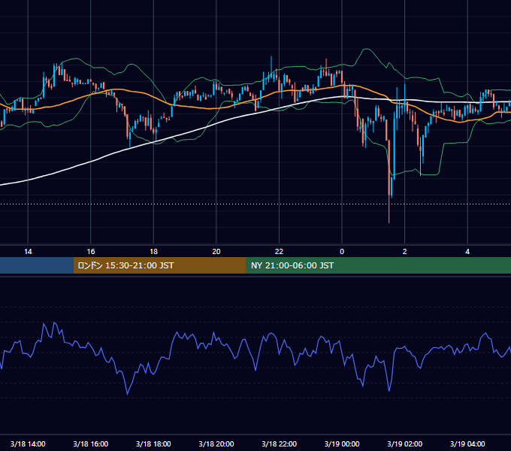
Task: Click the time axis label 2
Action: [405, 252]
